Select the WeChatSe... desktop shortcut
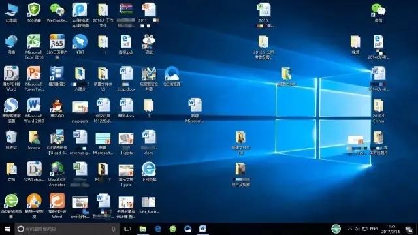 pyautogui.click(x=57, y=13)
